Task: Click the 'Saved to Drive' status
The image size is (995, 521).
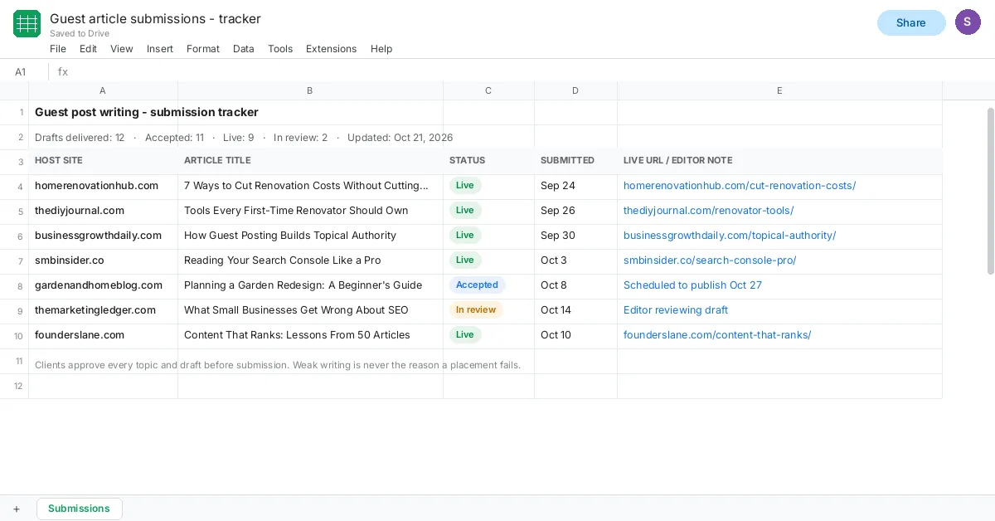Action: 80,34
